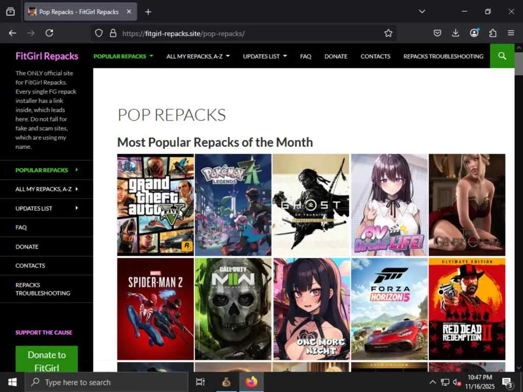Open the Extensions puzzle icon
This screenshot has width=523, height=392.
click(493, 33)
